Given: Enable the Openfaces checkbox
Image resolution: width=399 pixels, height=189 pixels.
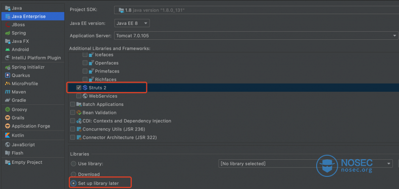Looking at the screenshot, I should (x=85, y=63).
